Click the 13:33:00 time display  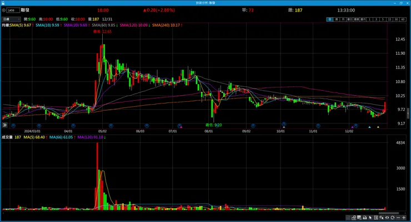pos(346,10)
